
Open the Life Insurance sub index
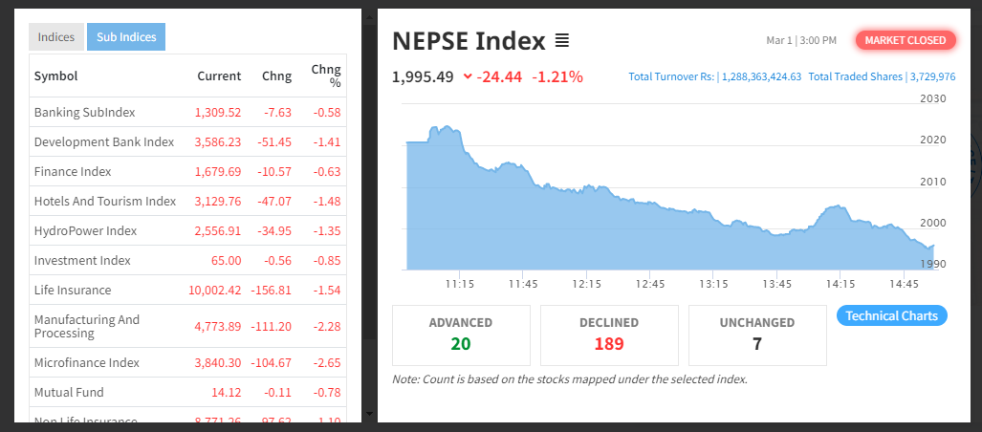coord(72,291)
